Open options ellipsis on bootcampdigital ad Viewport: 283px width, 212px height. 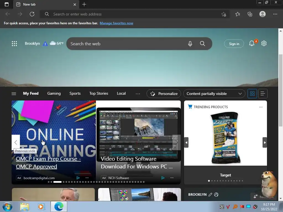tap(87, 178)
